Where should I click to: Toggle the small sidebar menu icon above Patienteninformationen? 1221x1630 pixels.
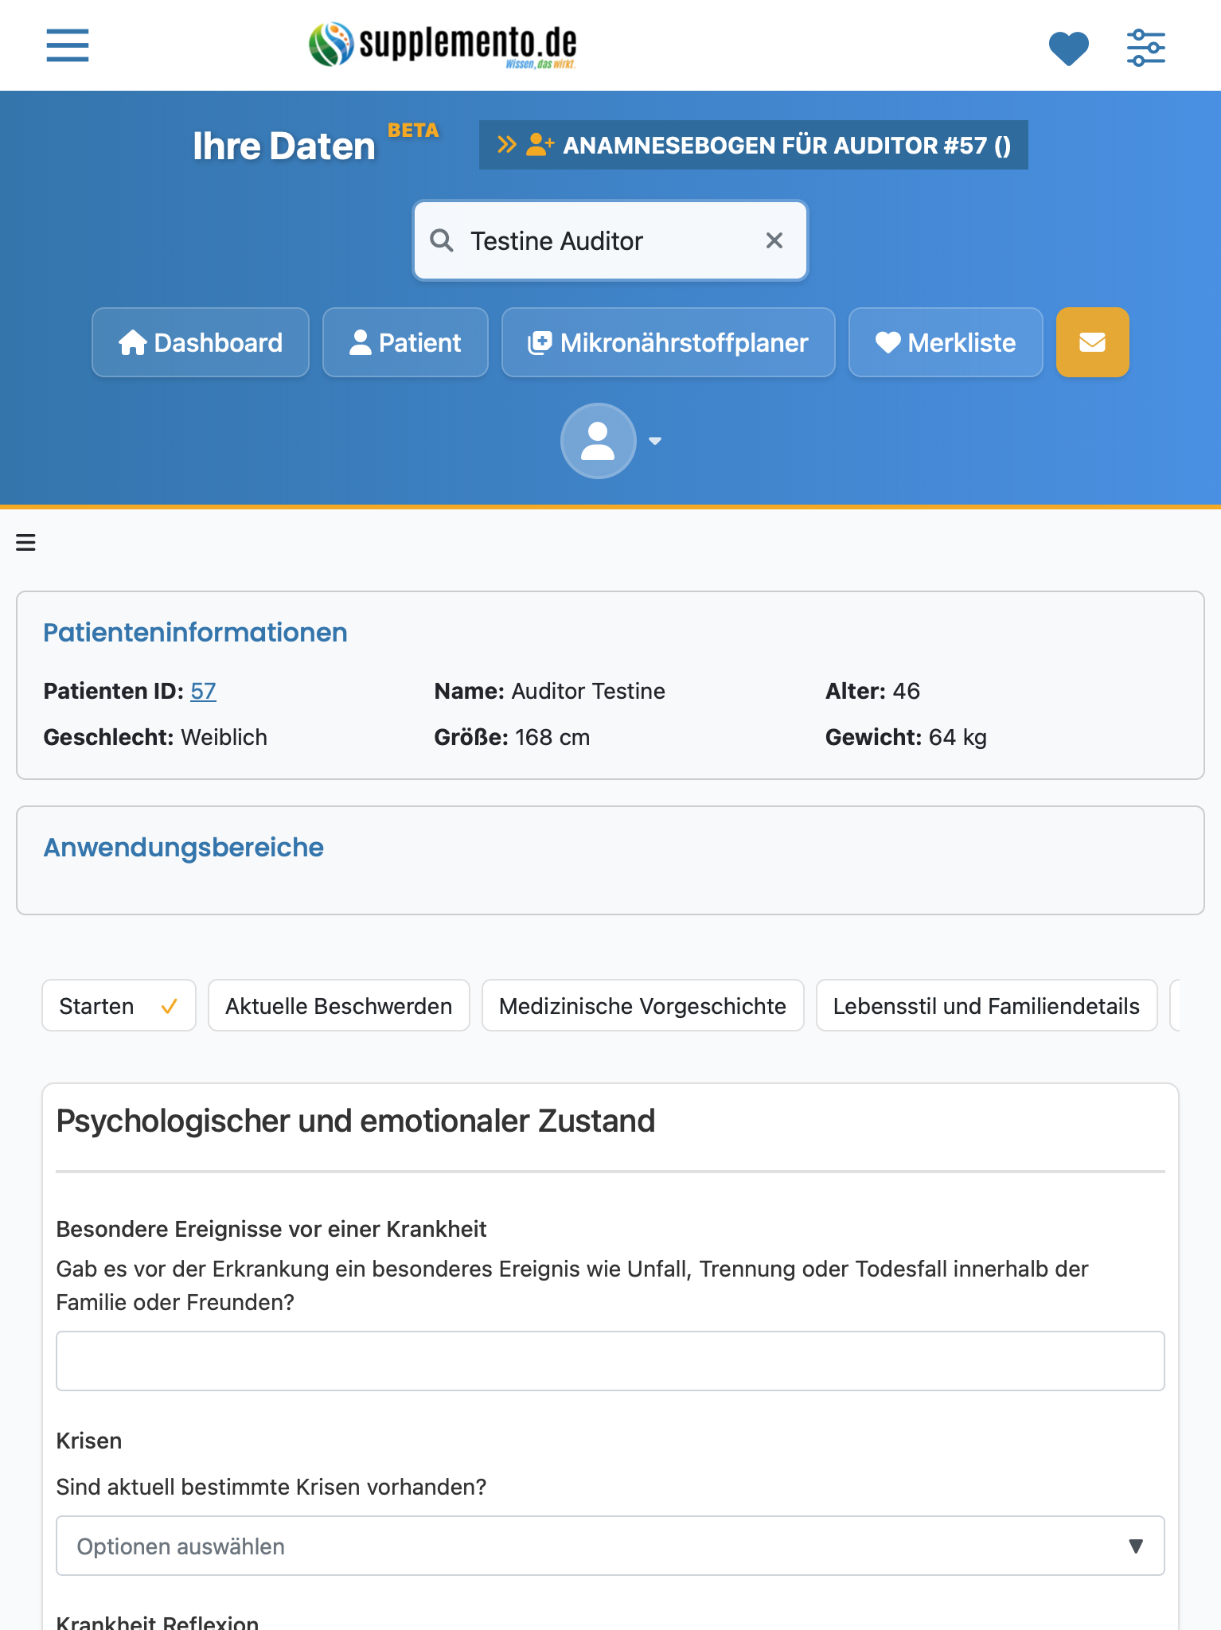(x=25, y=543)
